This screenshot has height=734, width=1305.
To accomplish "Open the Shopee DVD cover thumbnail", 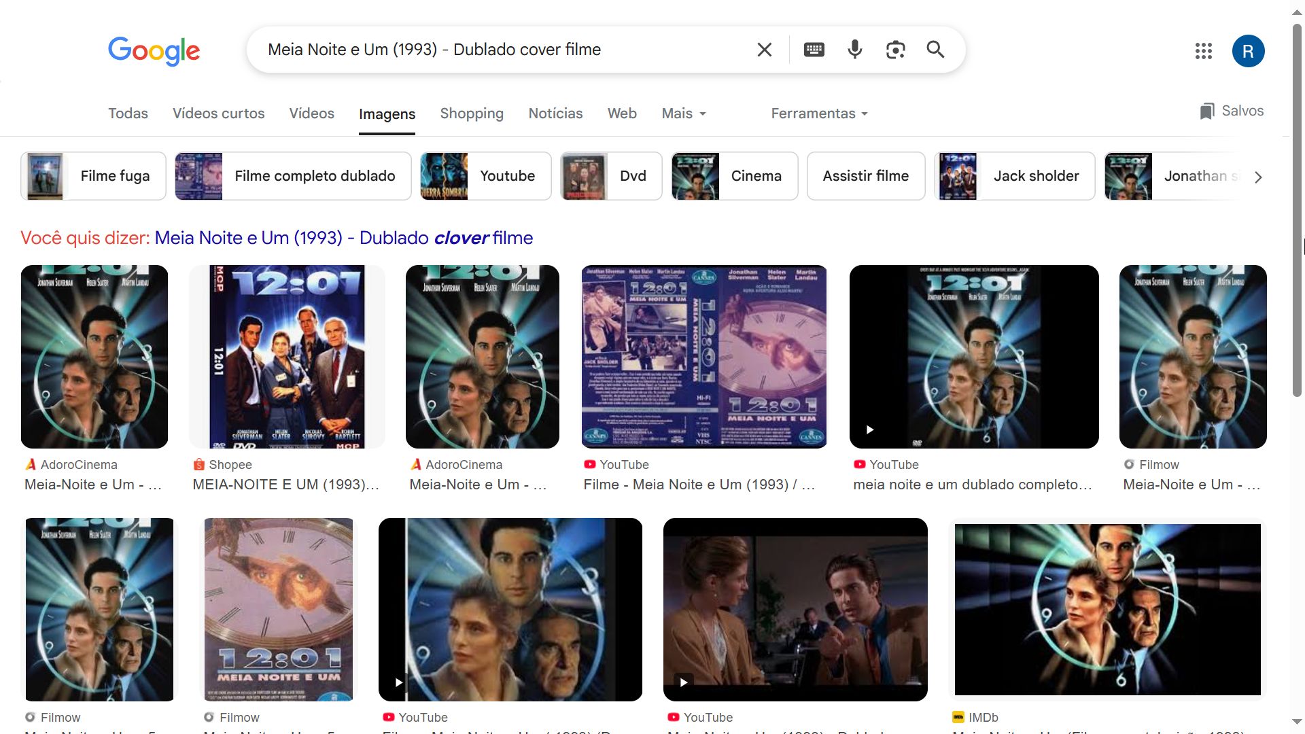I will click(287, 357).
